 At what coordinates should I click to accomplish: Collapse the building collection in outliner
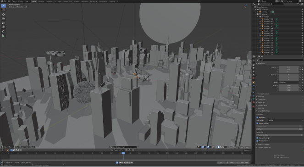pyautogui.click(x=256, y=14)
